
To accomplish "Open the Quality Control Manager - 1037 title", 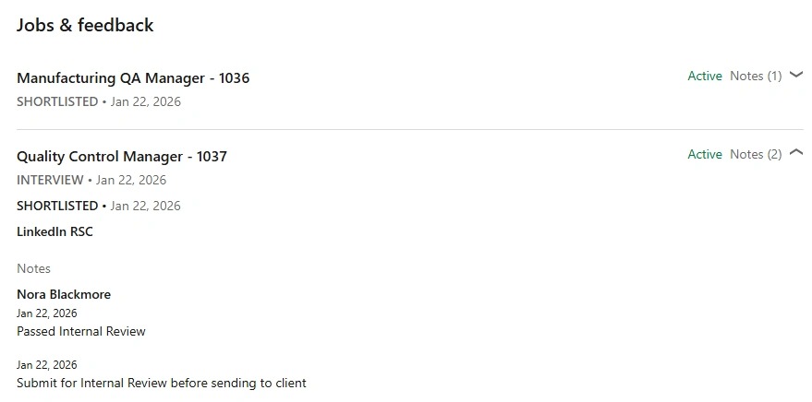I will [x=122, y=156].
